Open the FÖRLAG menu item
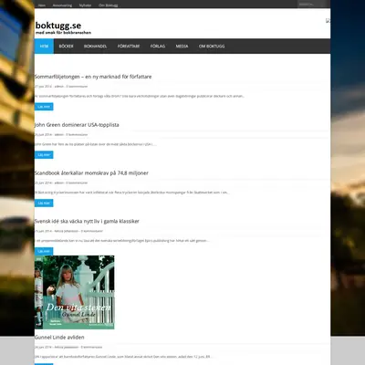Screen dimensions: 365x365 (158, 47)
